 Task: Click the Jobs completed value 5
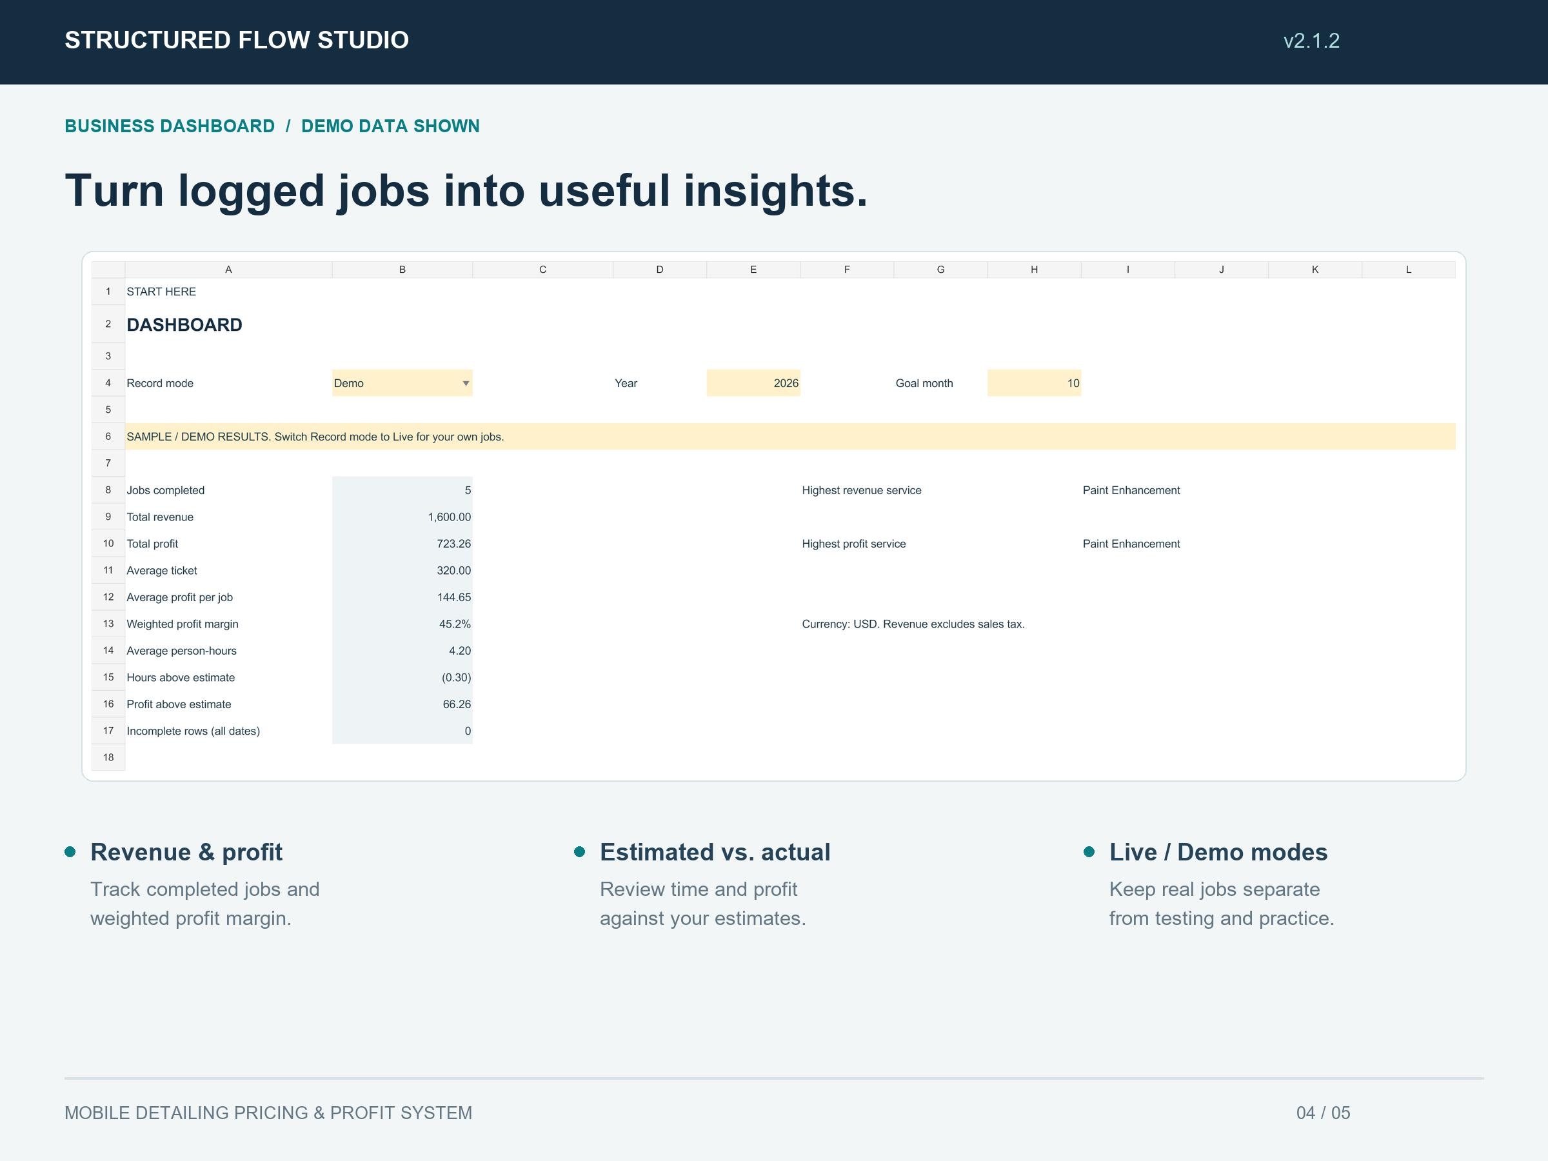tap(402, 490)
